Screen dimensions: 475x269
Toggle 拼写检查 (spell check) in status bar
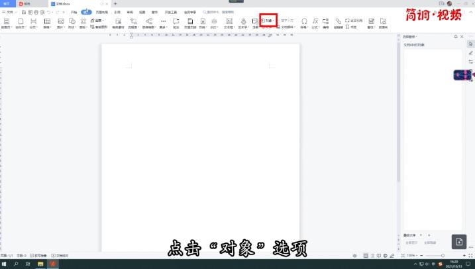[39, 255]
